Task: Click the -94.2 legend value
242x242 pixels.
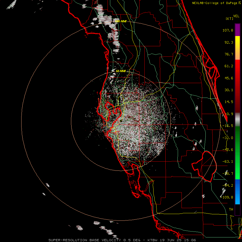Action: point(228,186)
